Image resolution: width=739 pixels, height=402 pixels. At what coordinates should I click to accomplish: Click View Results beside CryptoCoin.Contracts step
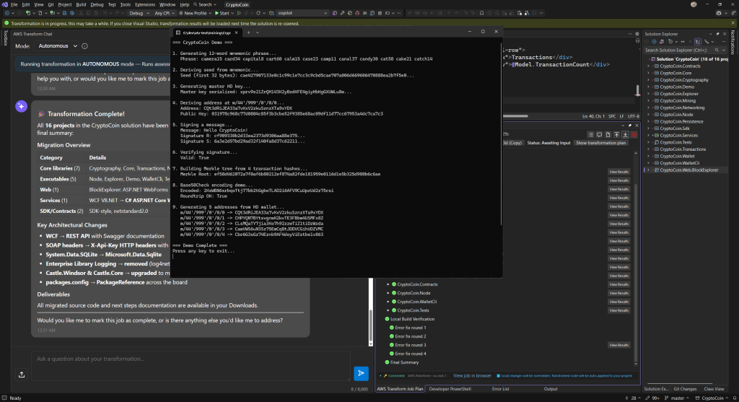click(x=618, y=284)
